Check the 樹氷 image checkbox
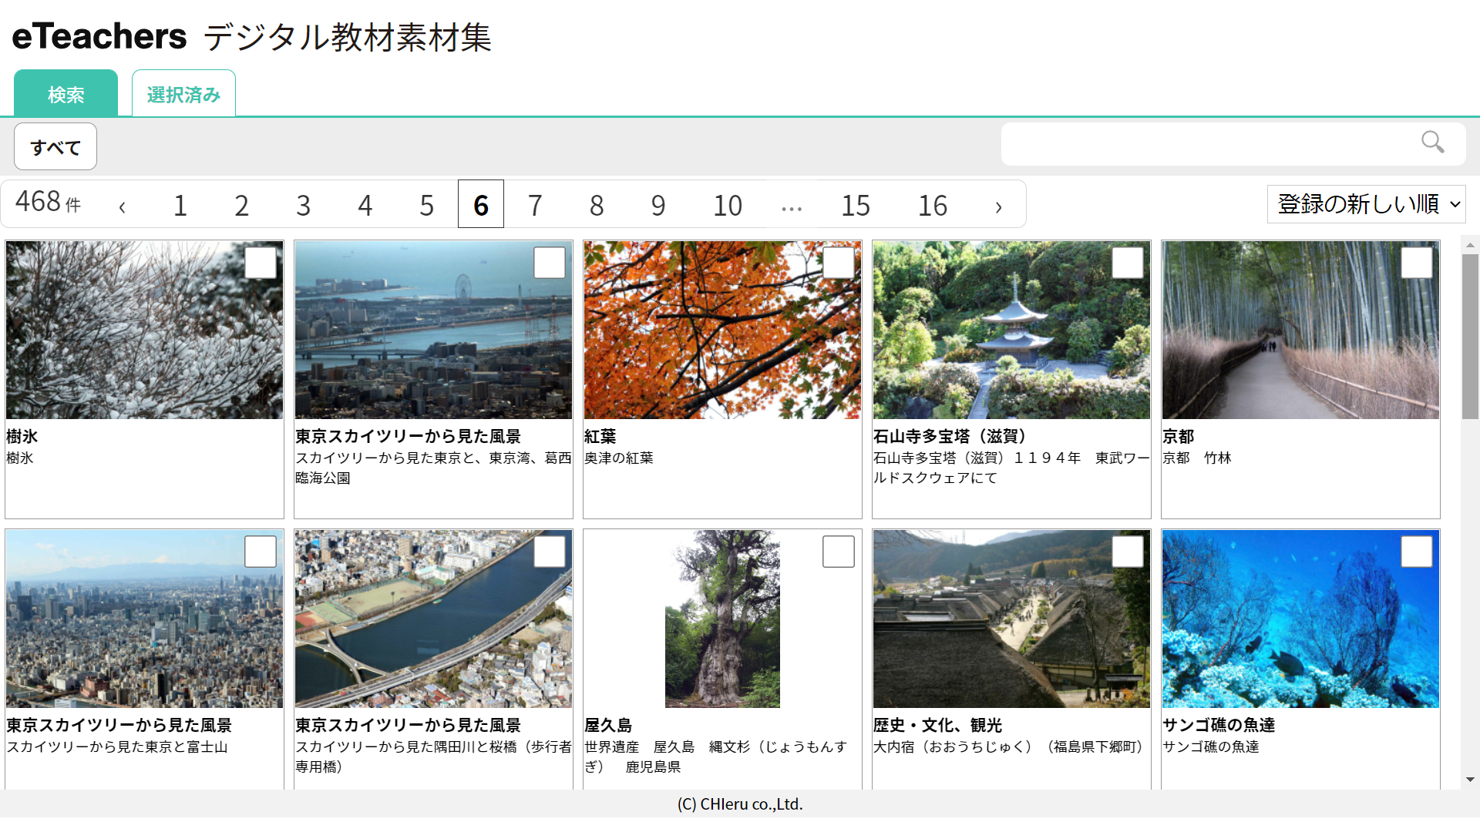The image size is (1480, 832). pos(261,263)
